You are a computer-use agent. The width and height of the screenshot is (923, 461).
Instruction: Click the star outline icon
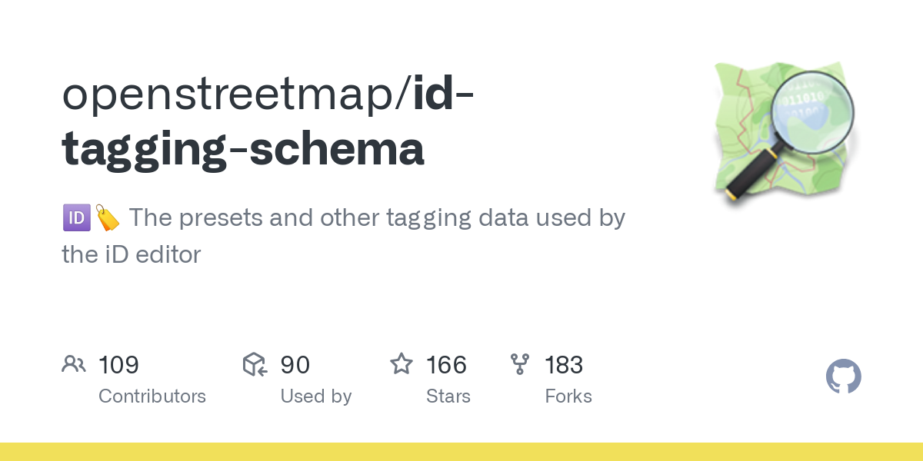tap(402, 363)
